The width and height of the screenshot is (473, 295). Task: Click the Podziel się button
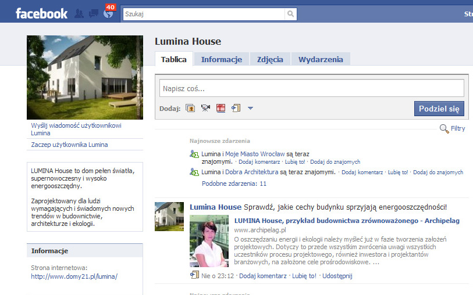click(x=439, y=109)
